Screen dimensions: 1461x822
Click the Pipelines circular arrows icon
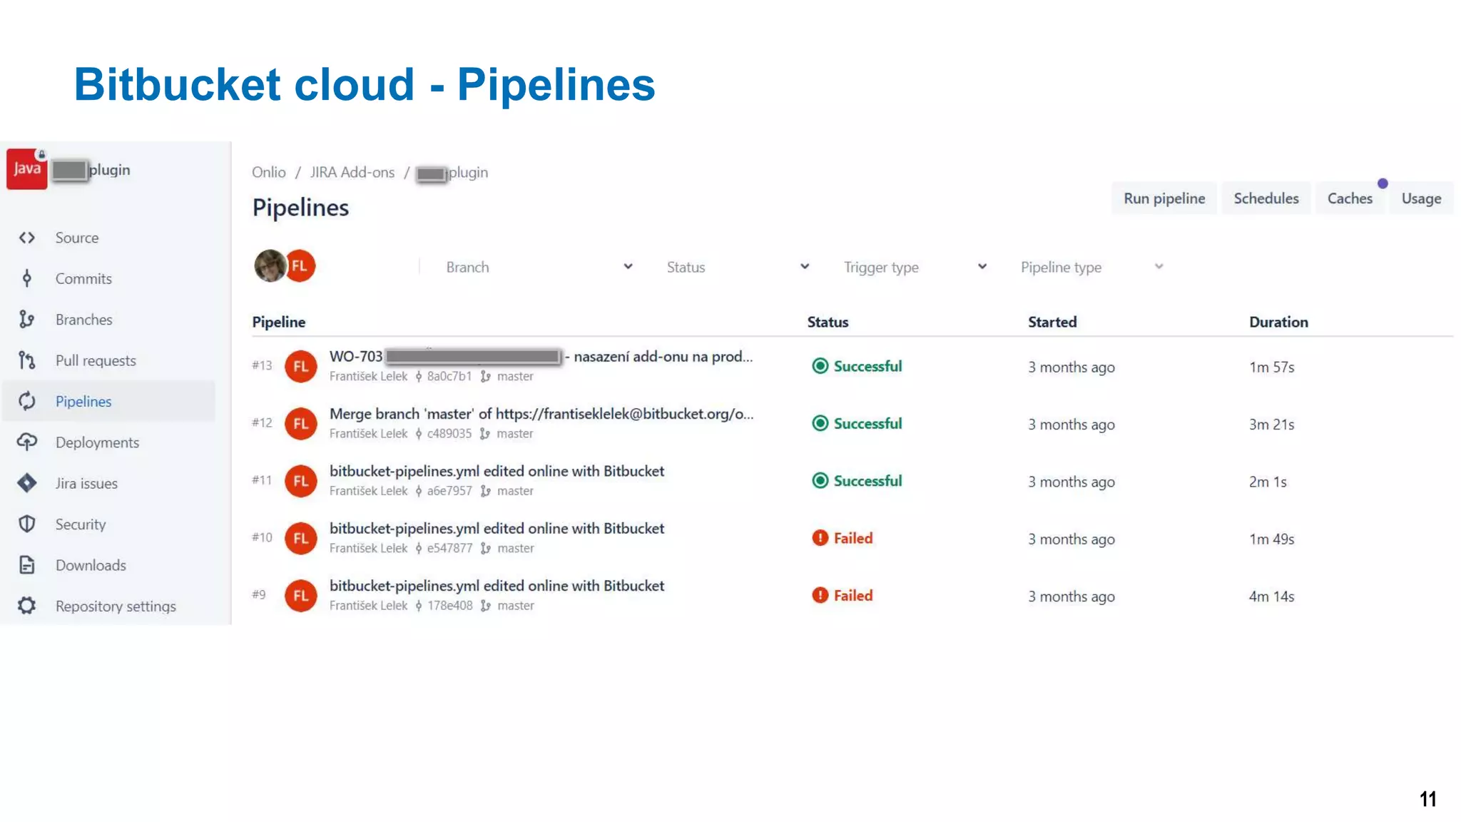(27, 401)
